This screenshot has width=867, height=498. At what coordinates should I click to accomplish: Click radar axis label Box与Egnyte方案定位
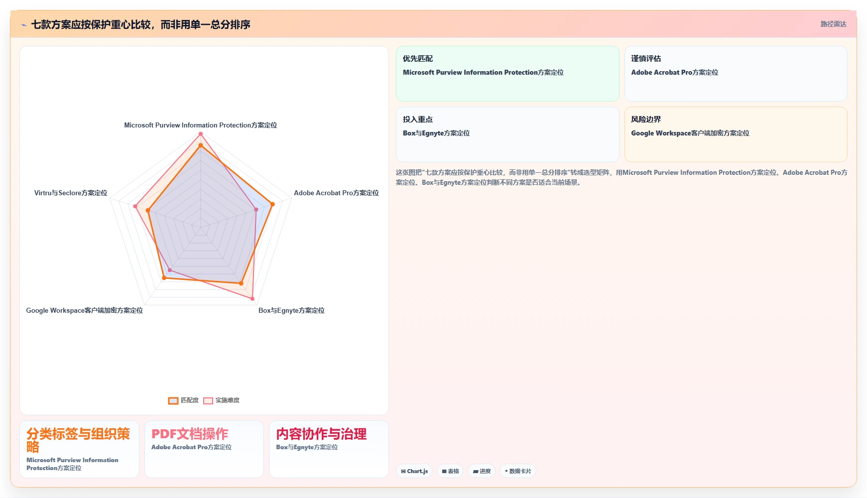point(291,310)
